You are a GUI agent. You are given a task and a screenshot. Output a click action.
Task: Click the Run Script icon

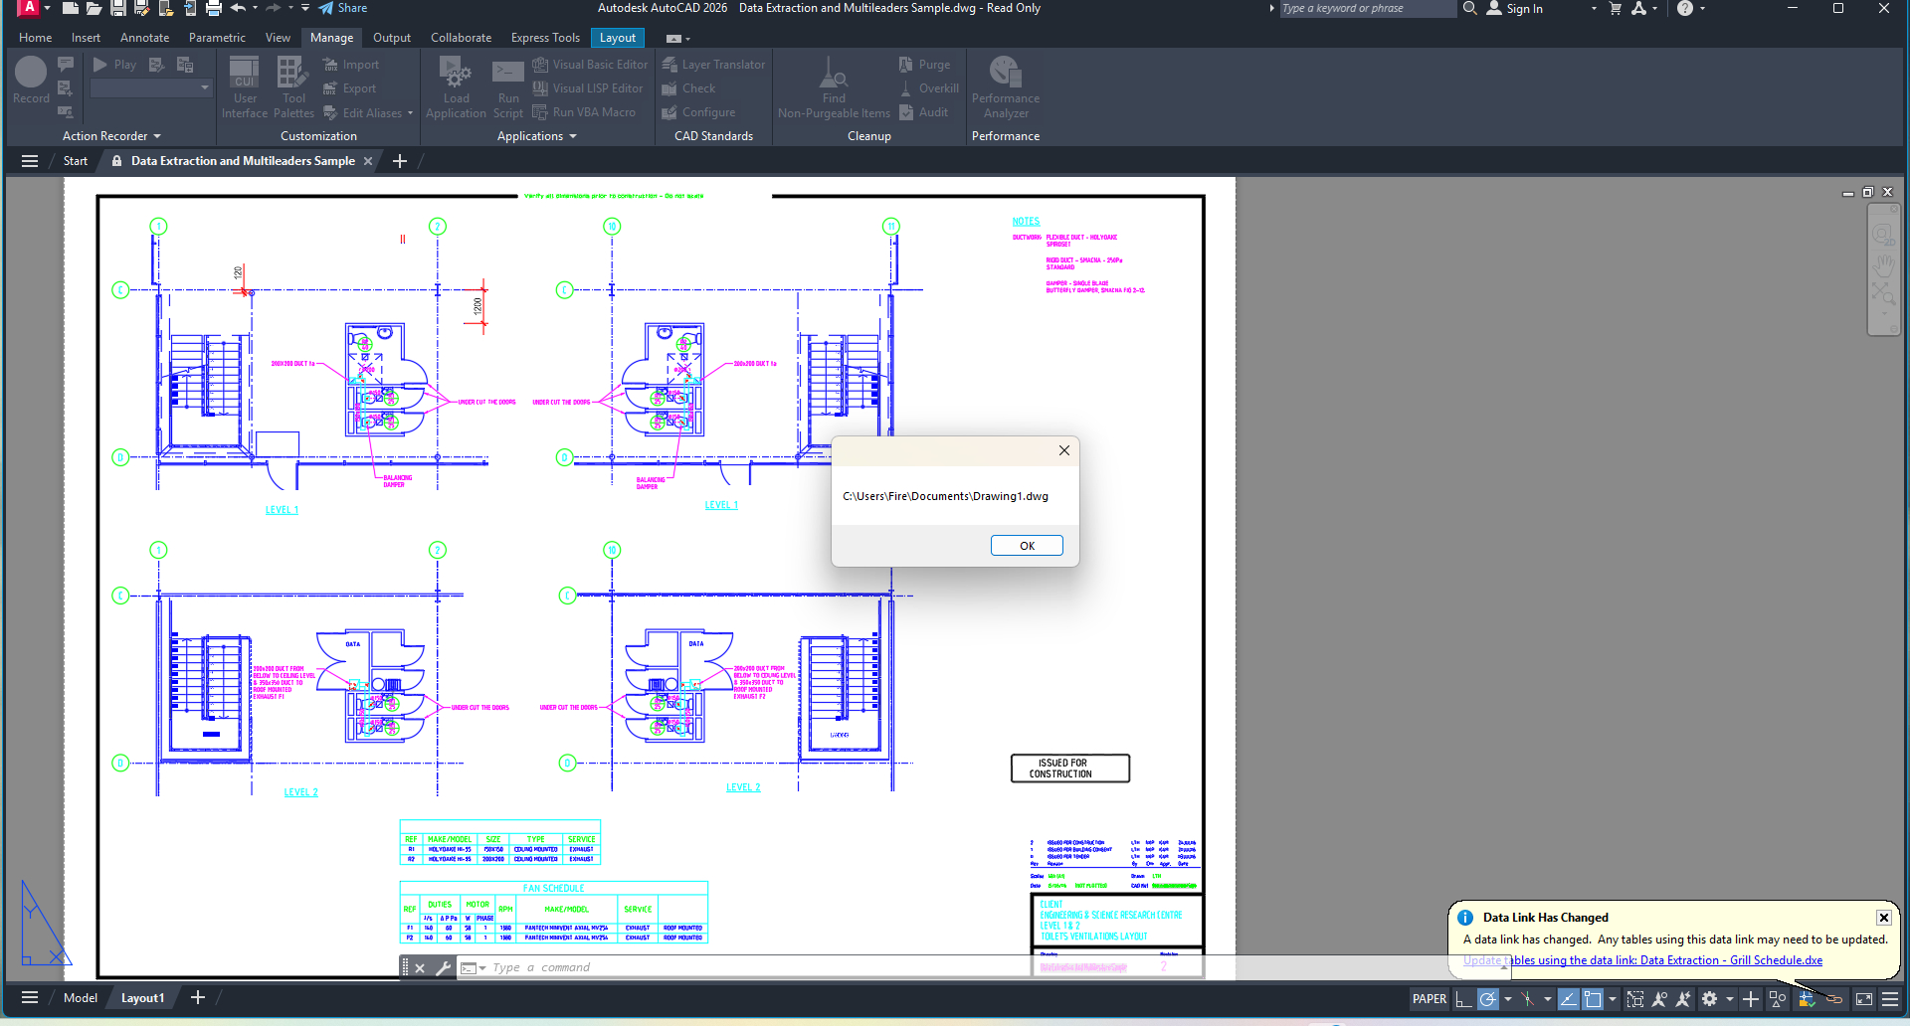click(508, 87)
